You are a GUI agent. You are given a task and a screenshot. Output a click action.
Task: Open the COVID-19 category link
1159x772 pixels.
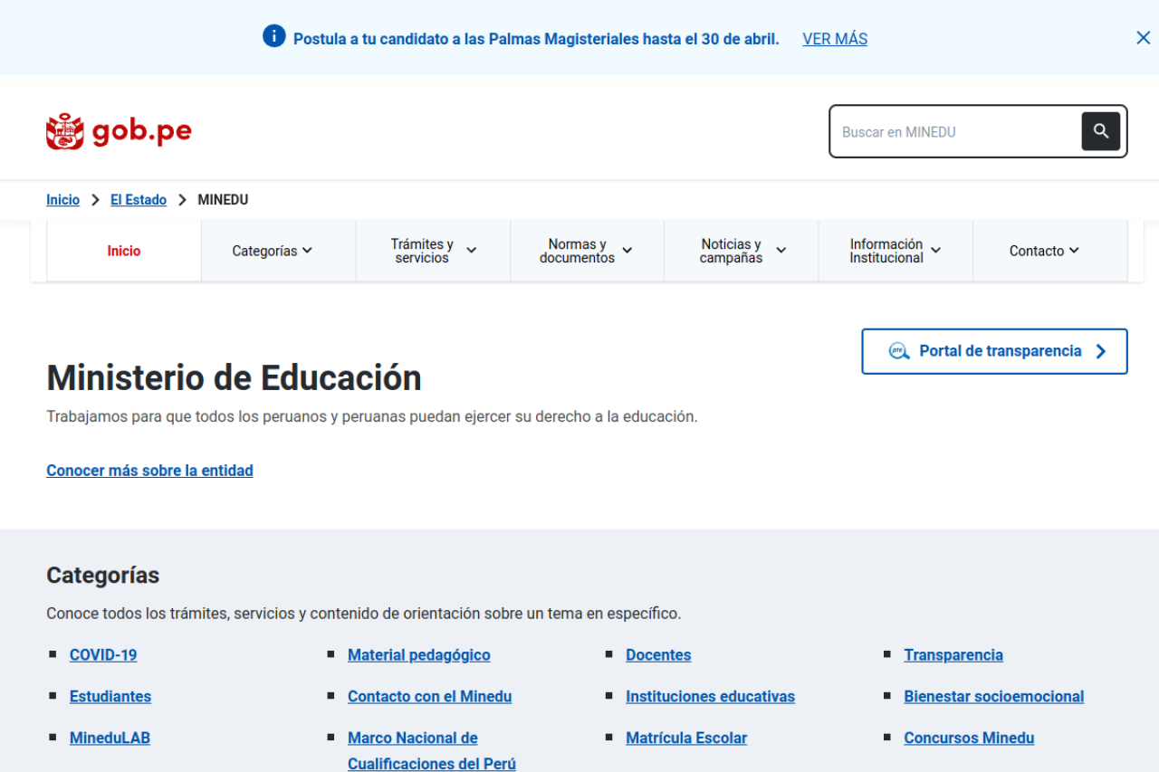[103, 654]
